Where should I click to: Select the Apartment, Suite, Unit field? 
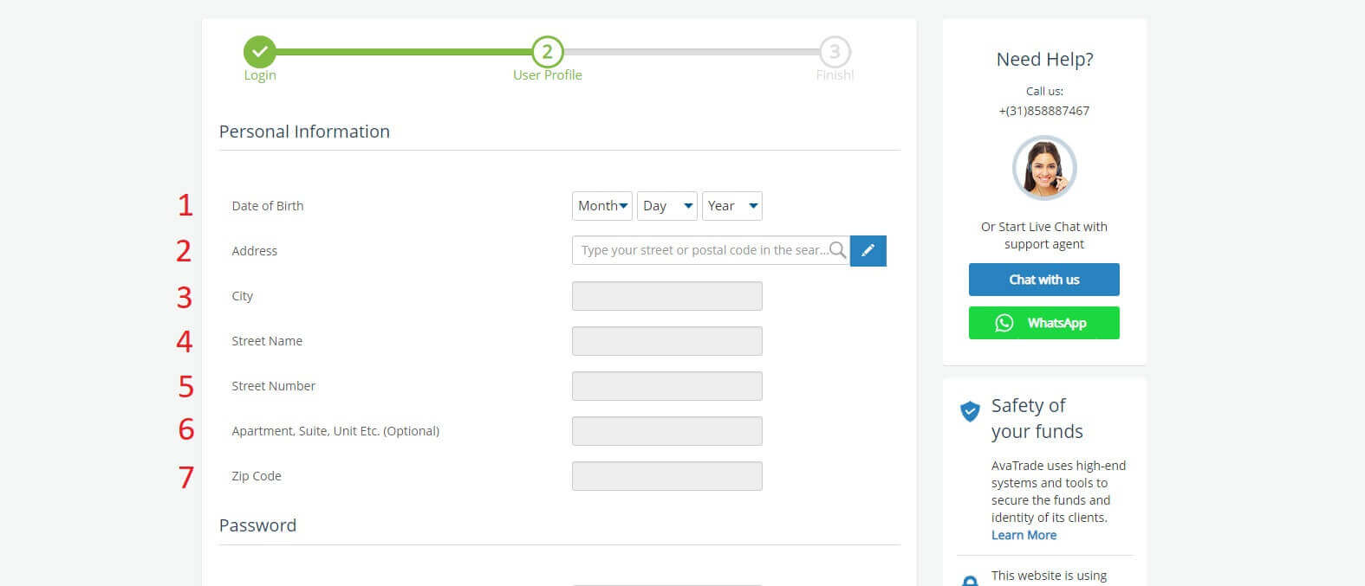pos(667,431)
